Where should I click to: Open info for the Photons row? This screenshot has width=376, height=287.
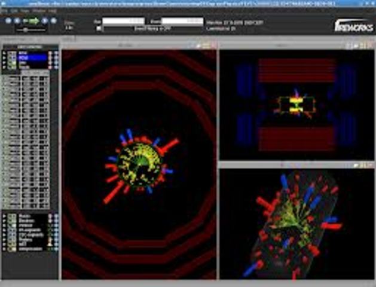click(56, 240)
